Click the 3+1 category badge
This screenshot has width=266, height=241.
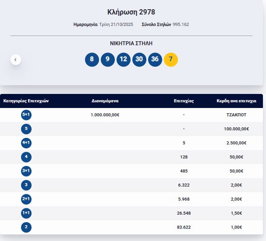pos(26,171)
